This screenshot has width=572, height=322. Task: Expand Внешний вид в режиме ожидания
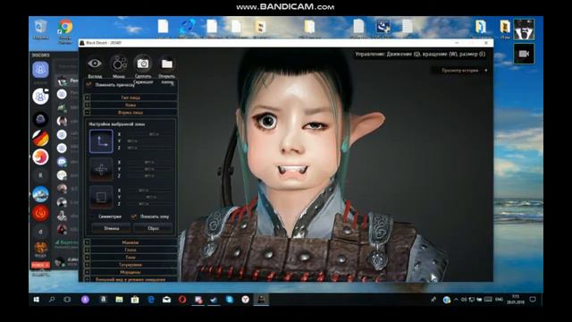130,279
